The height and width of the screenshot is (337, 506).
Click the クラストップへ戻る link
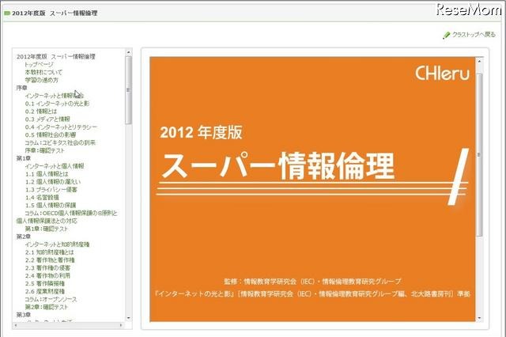474,35
